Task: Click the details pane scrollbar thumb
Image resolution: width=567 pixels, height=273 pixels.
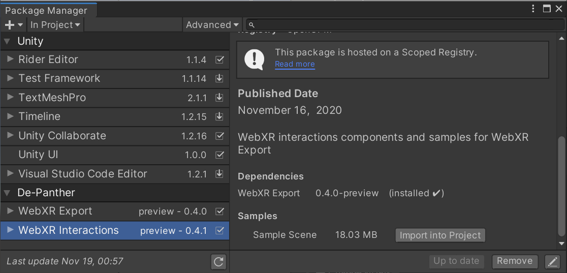Action: 561,186
